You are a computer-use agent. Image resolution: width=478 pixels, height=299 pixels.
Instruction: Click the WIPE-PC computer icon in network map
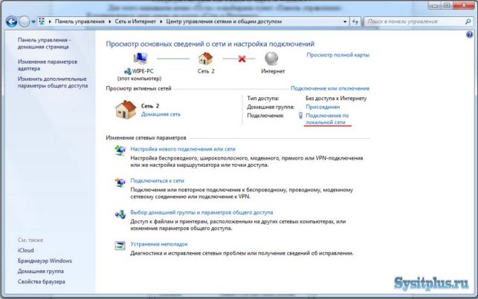(141, 58)
